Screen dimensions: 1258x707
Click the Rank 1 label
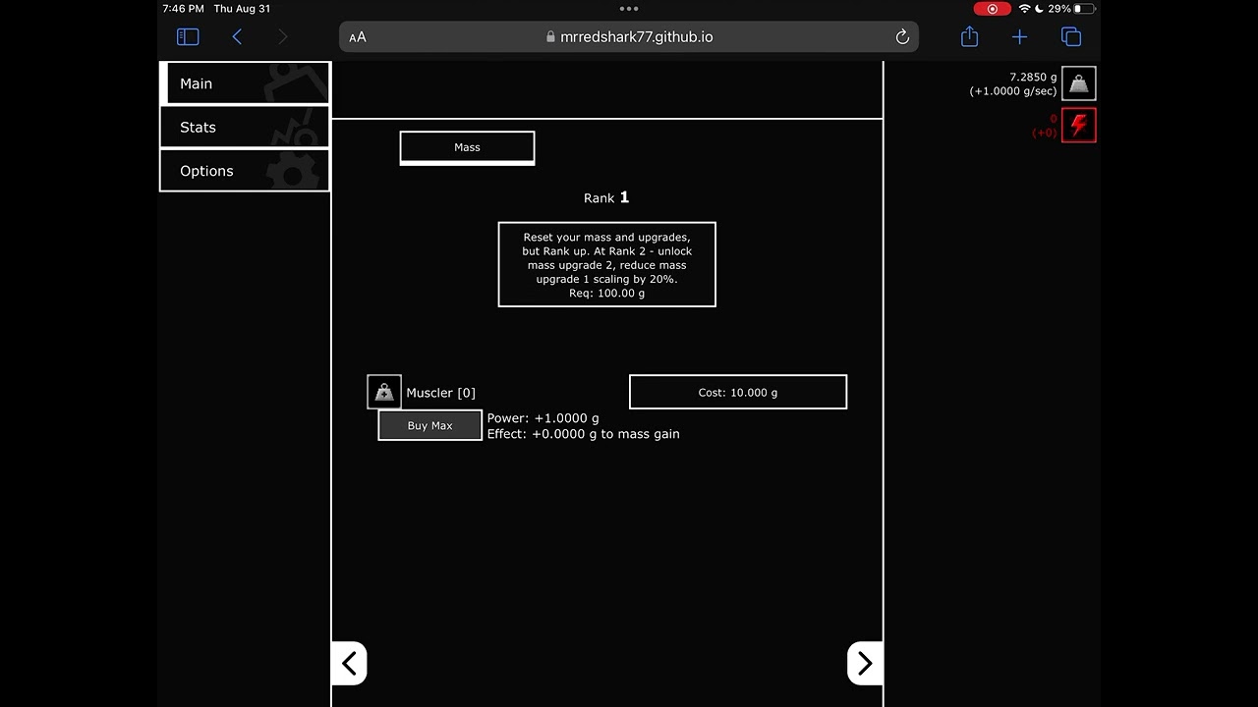point(606,197)
